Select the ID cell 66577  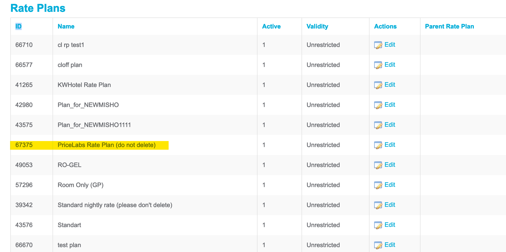pyautogui.click(x=24, y=65)
